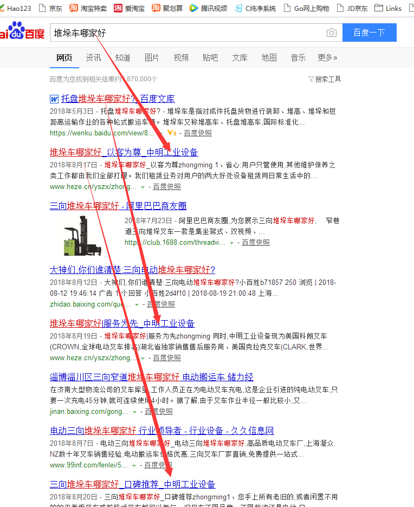
Task: Open the 聚划算 bookmark
Action: pos(167,8)
